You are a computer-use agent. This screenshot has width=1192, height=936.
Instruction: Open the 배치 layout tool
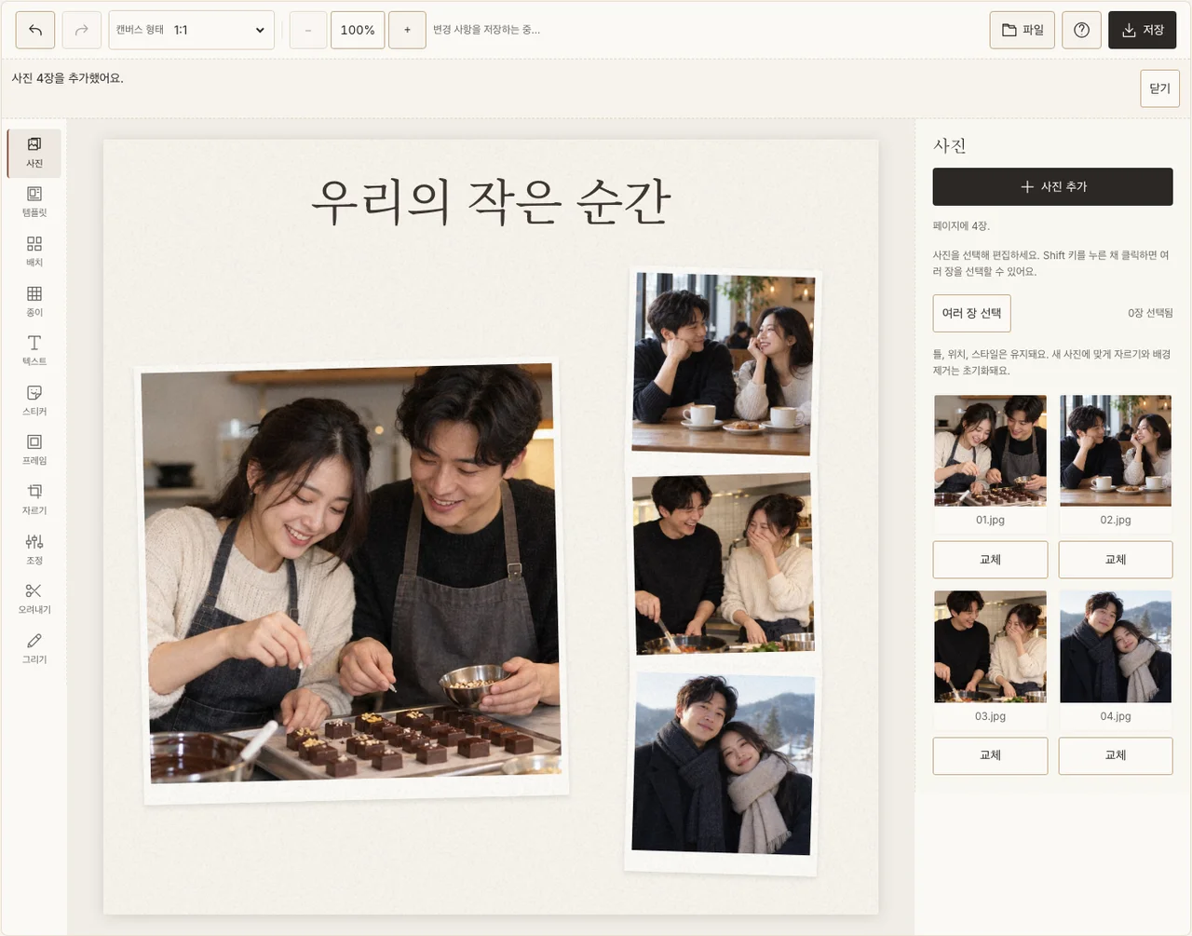point(34,251)
